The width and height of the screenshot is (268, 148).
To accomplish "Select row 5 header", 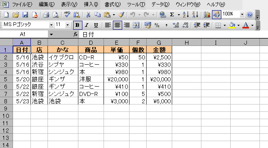I will 6,79.
